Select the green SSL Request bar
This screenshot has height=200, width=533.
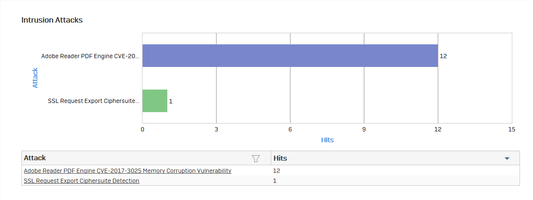click(x=155, y=101)
